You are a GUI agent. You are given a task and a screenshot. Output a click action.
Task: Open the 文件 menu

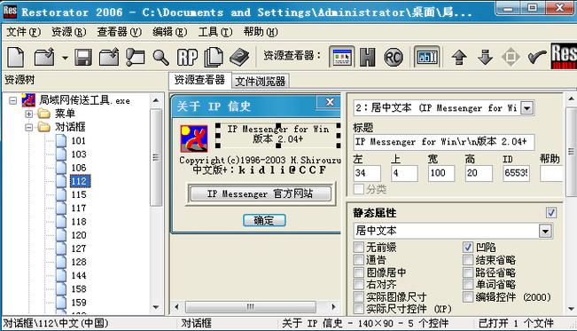[x=23, y=32]
